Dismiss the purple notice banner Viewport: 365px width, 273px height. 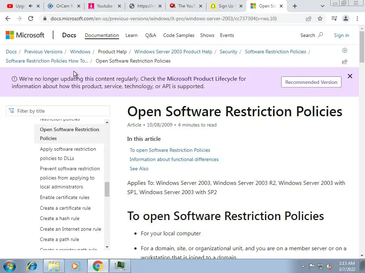click(350, 76)
